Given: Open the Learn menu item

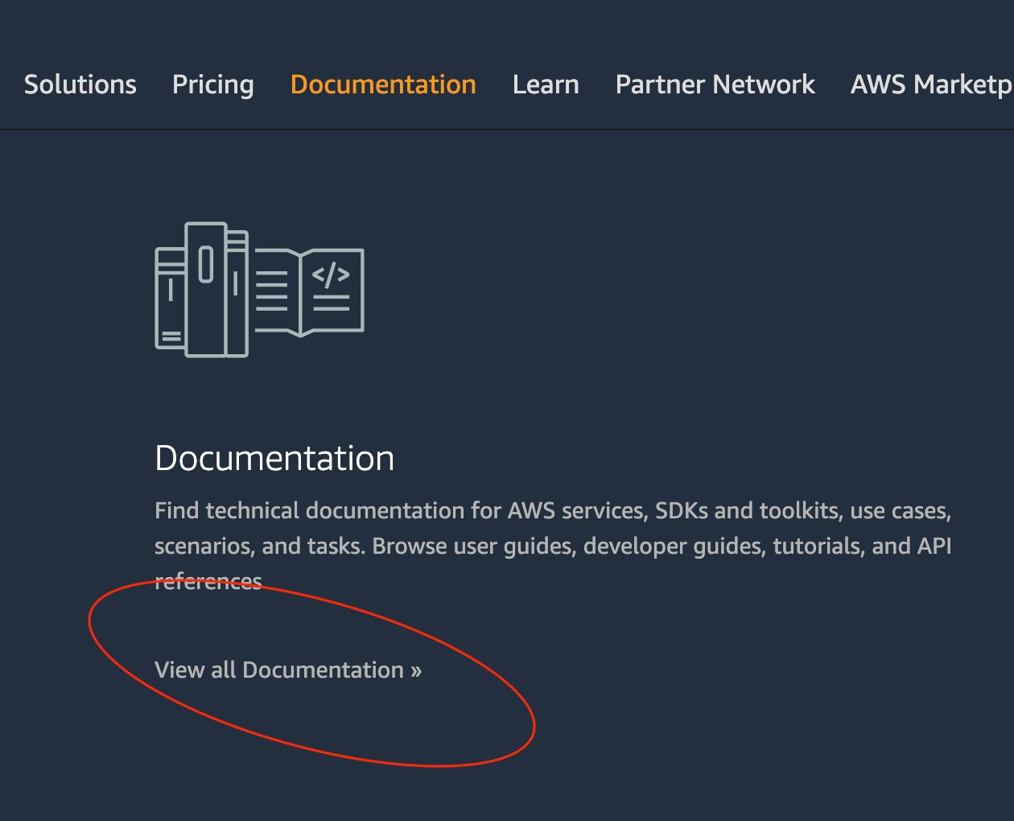Looking at the screenshot, I should [x=546, y=85].
